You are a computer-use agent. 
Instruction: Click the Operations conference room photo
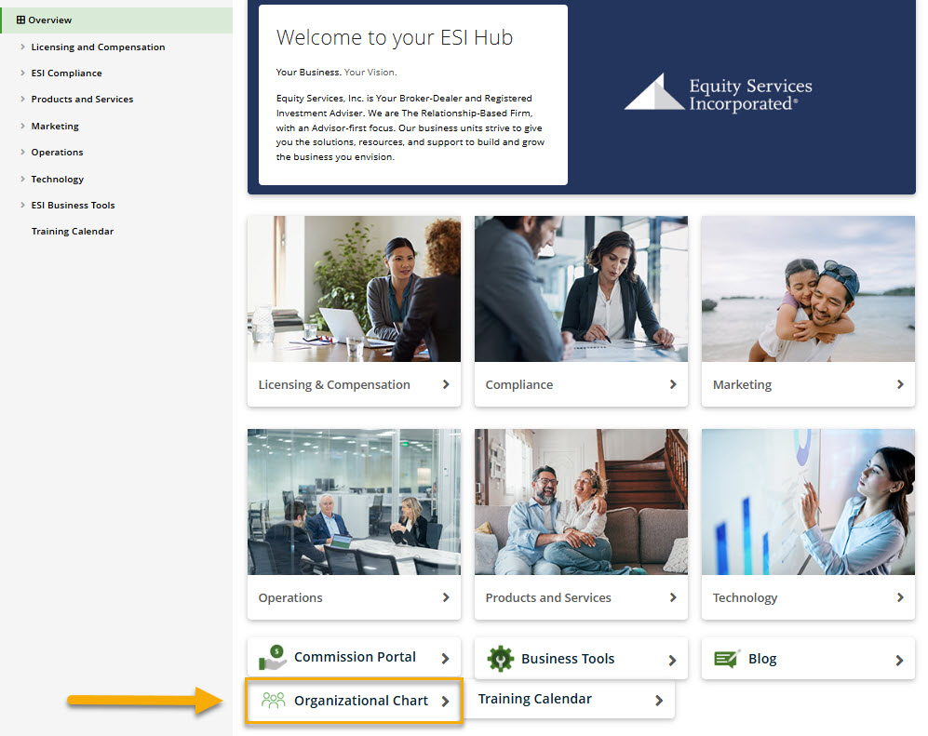(354, 502)
